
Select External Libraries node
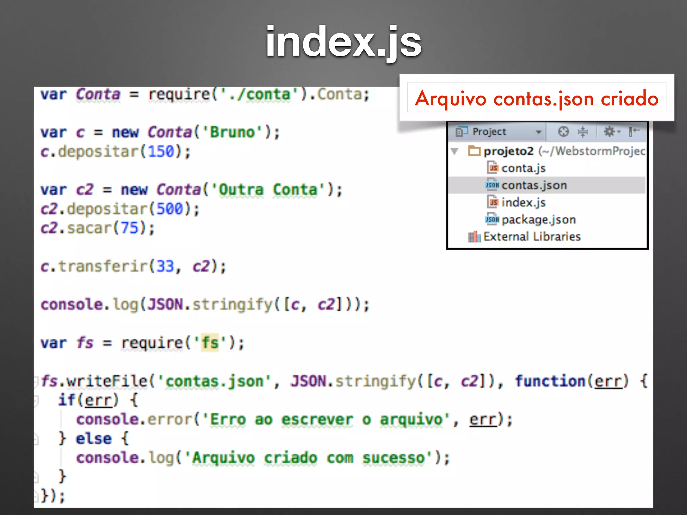coord(532,237)
